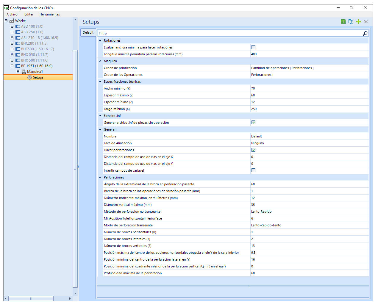Open the Editar menu
The height and width of the screenshot is (307, 378).
(29, 14)
